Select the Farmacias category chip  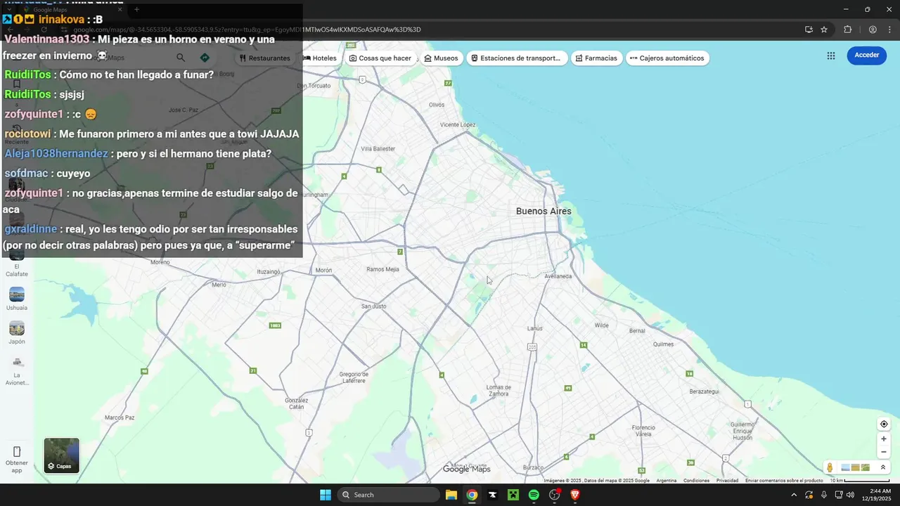pyautogui.click(x=596, y=58)
